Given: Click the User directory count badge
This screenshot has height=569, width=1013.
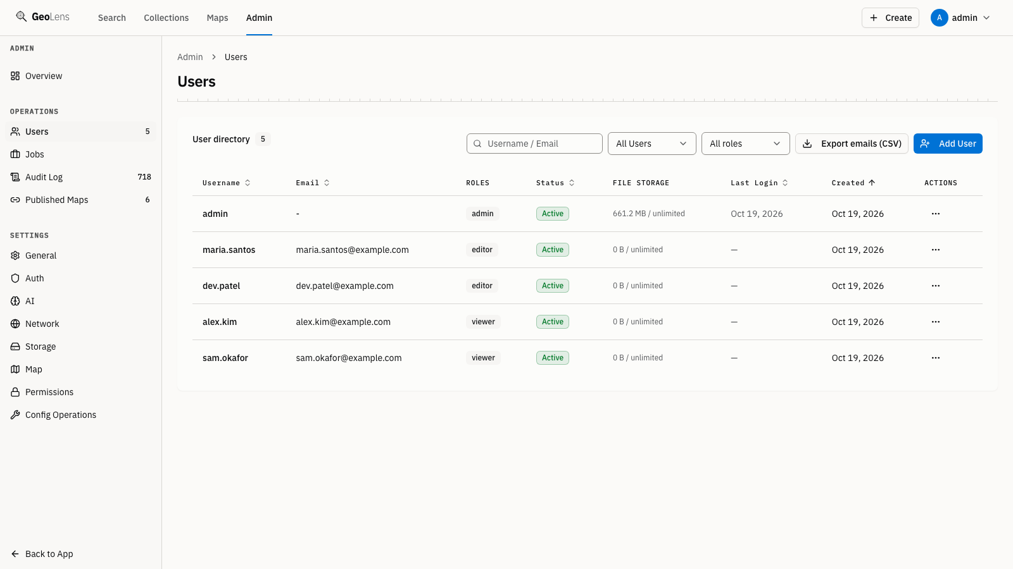Looking at the screenshot, I should (263, 139).
